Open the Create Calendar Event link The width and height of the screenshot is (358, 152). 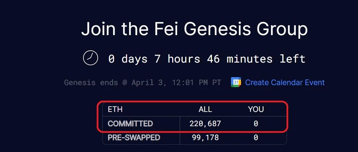coord(285,82)
